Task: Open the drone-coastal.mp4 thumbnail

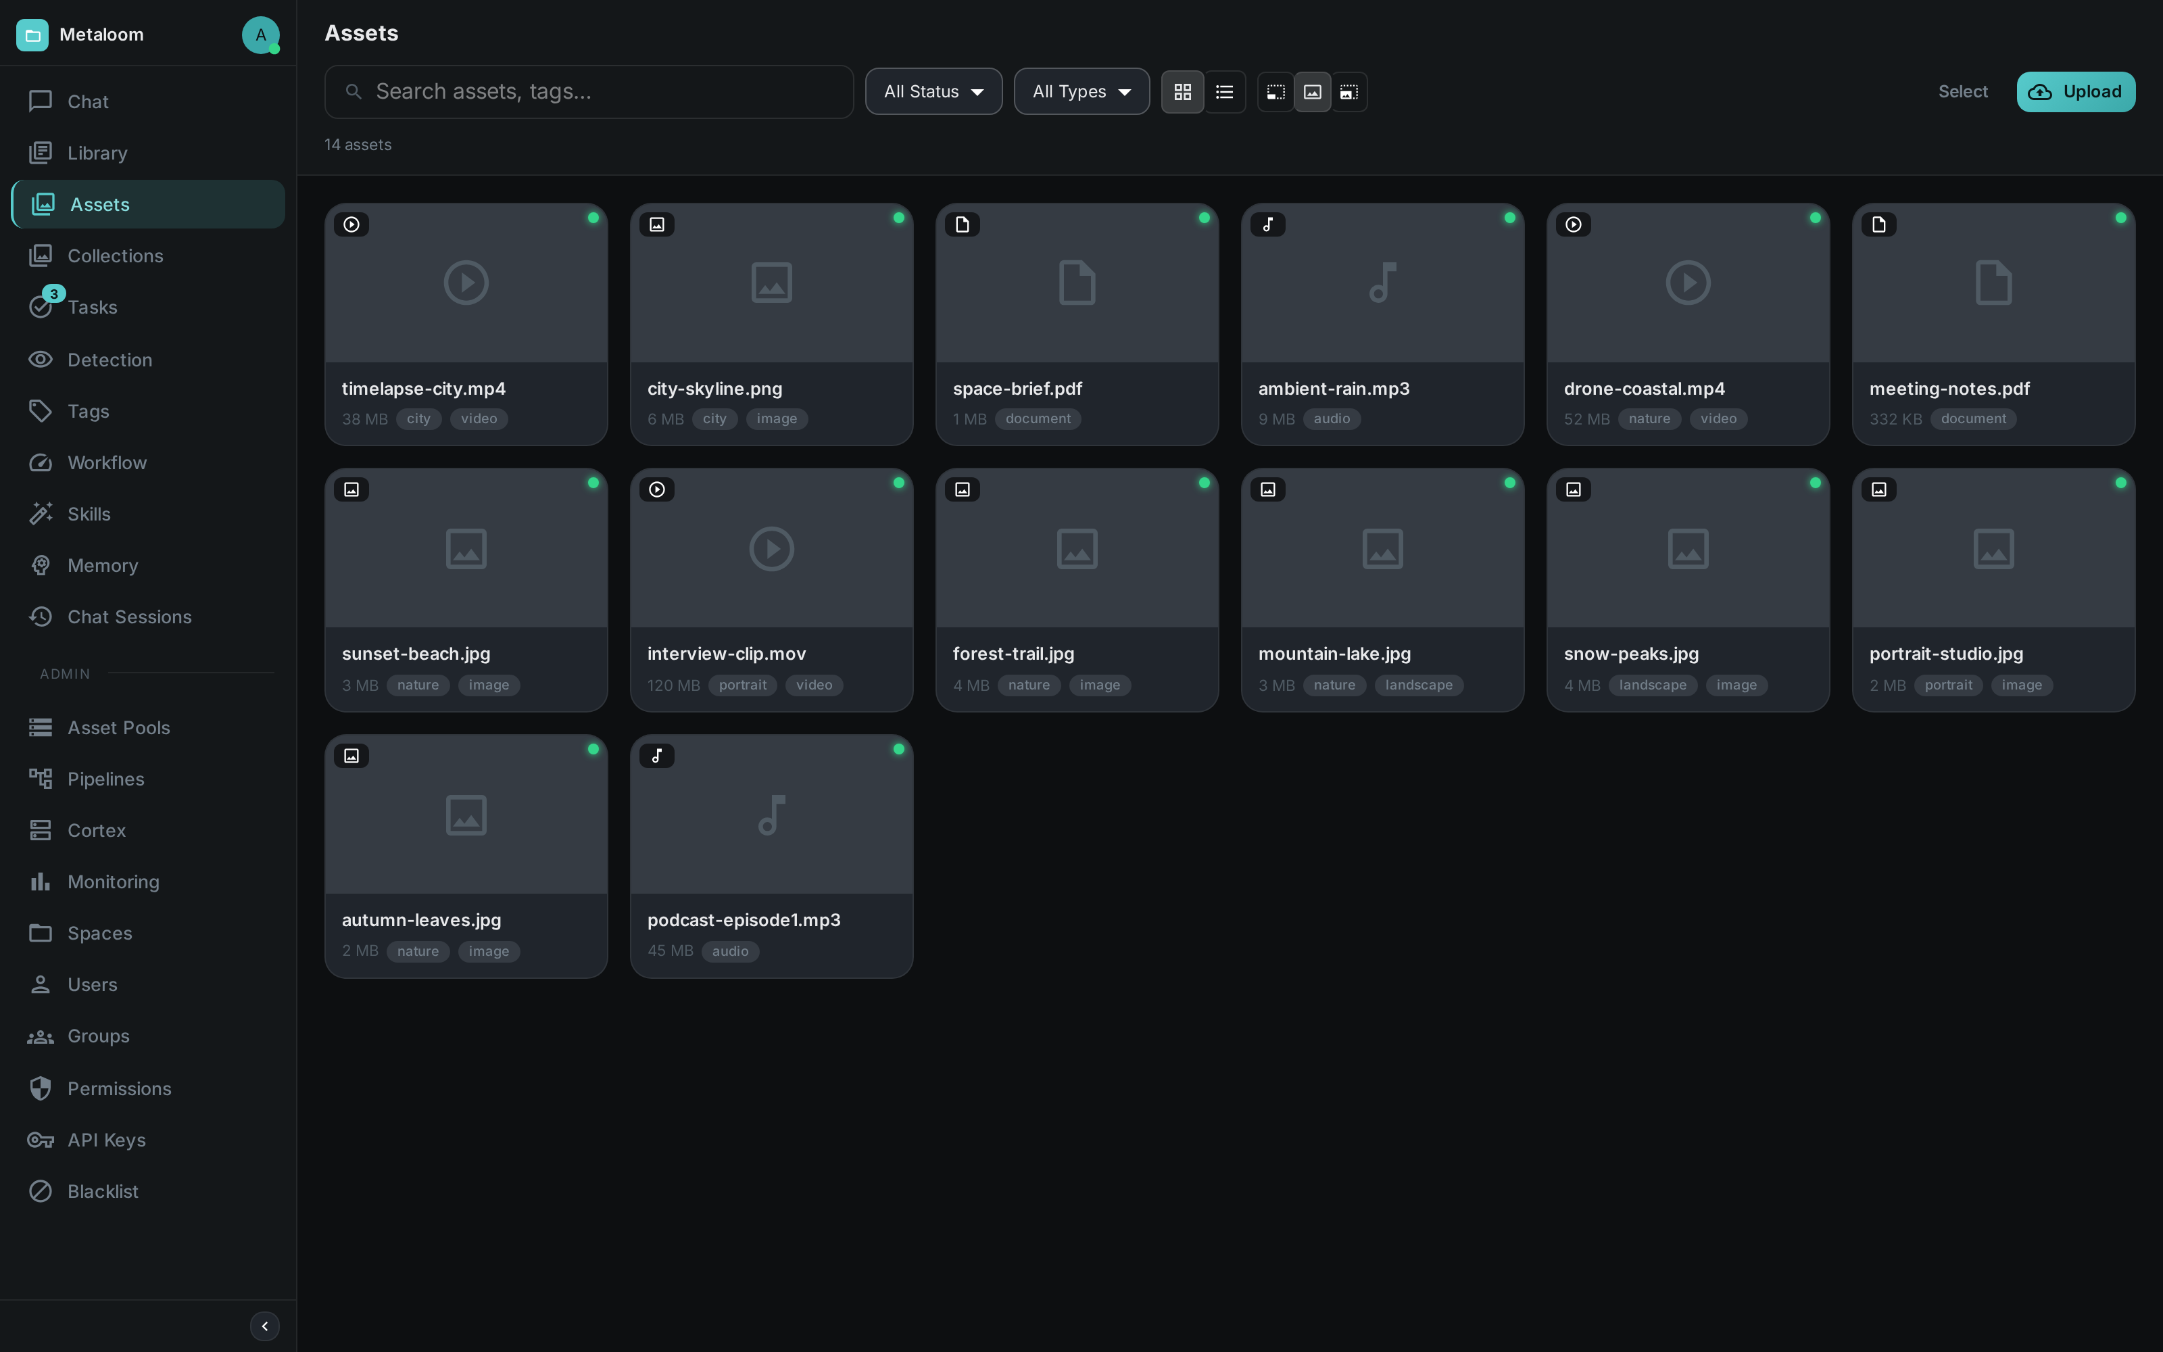Action: coord(1688,283)
